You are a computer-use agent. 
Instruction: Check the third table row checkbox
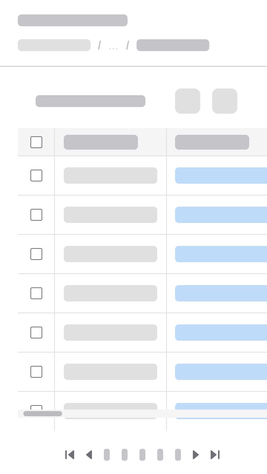click(x=36, y=254)
